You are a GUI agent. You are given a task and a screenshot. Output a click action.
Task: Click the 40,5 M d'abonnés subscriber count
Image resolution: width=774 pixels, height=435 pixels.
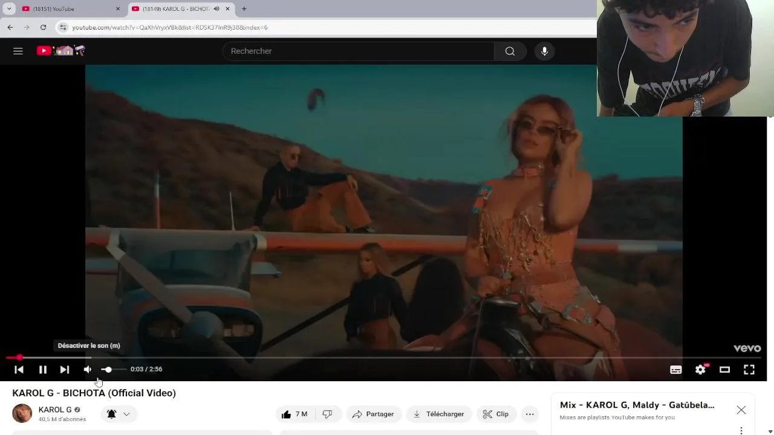point(62,419)
